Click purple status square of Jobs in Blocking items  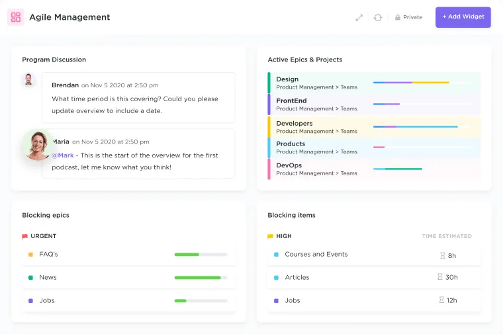coord(276,301)
